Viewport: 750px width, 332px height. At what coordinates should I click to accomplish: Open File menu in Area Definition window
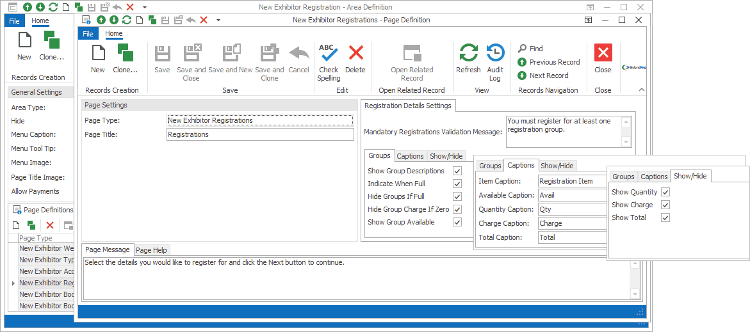click(x=14, y=20)
